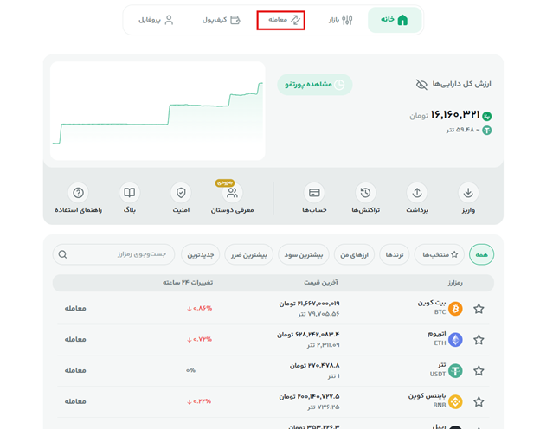Screen dimensions: 540x429
Task: Open the واریز (Deposit) icon
Action: pyautogui.click(x=468, y=193)
